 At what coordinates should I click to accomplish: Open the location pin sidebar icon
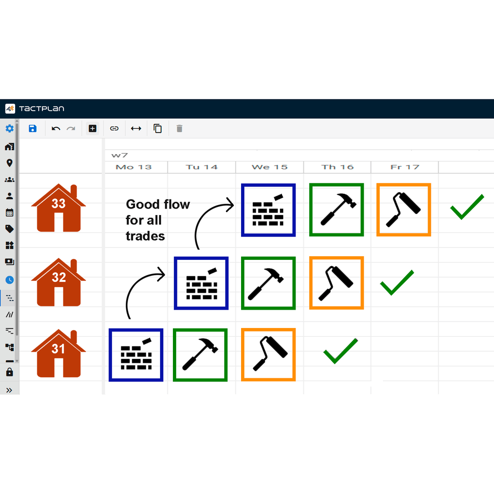pyautogui.click(x=10, y=163)
